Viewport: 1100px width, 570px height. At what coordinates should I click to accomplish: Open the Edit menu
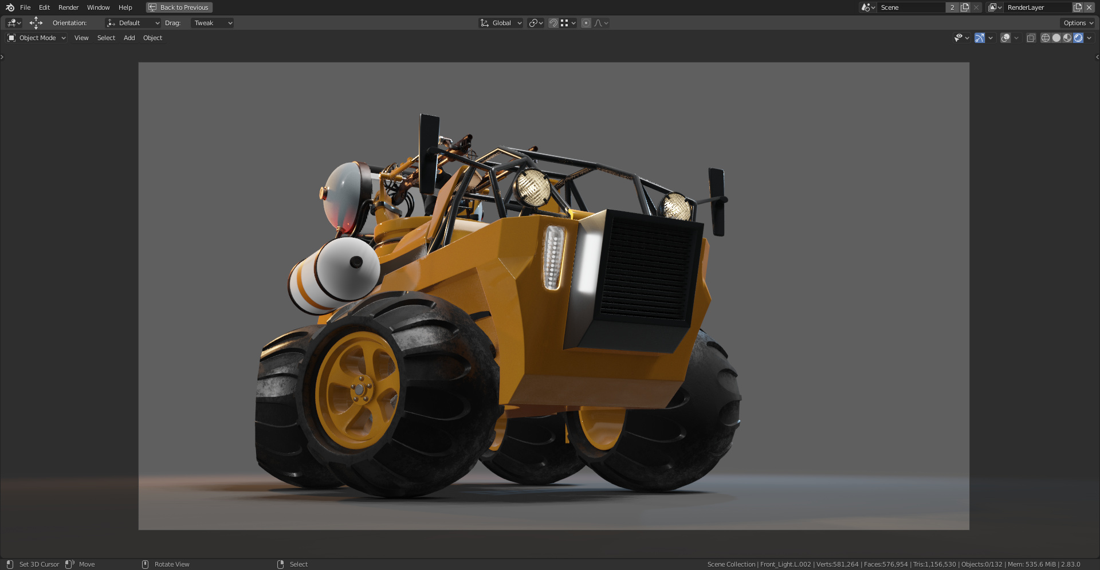point(44,7)
